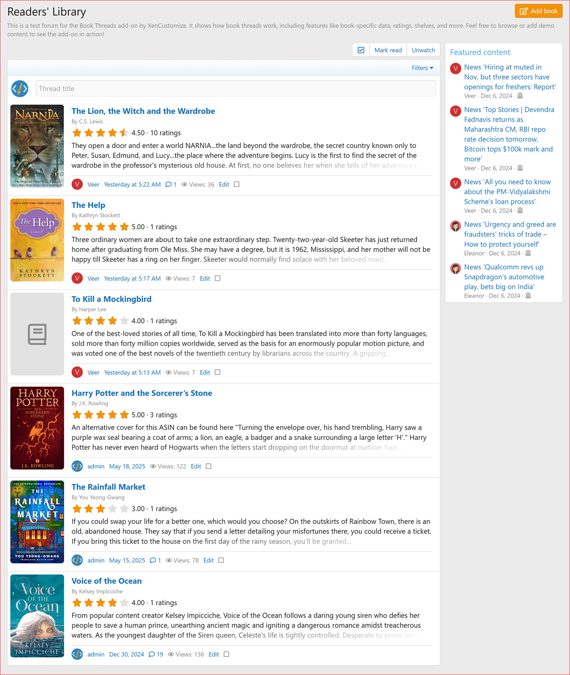The width and height of the screenshot is (570, 675).
Task: Open the Harry Potter and the Sorcerer's Stone thread
Action: point(142,393)
